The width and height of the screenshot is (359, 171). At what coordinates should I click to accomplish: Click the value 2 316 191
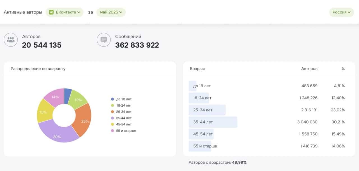309,110
